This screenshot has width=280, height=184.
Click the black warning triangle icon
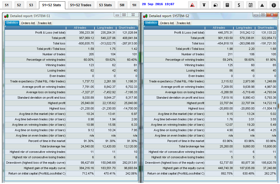(262, 5)
